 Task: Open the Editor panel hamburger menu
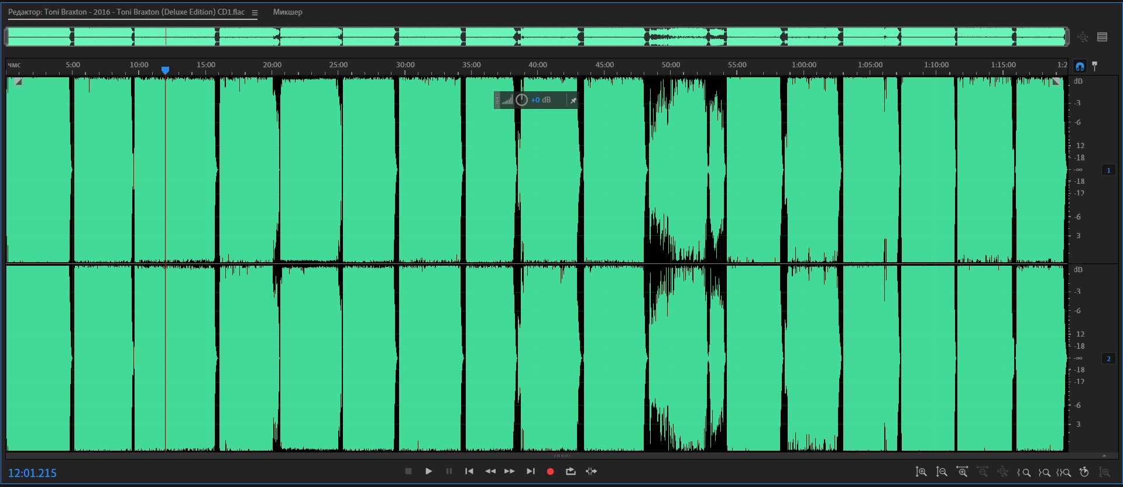coord(255,12)
